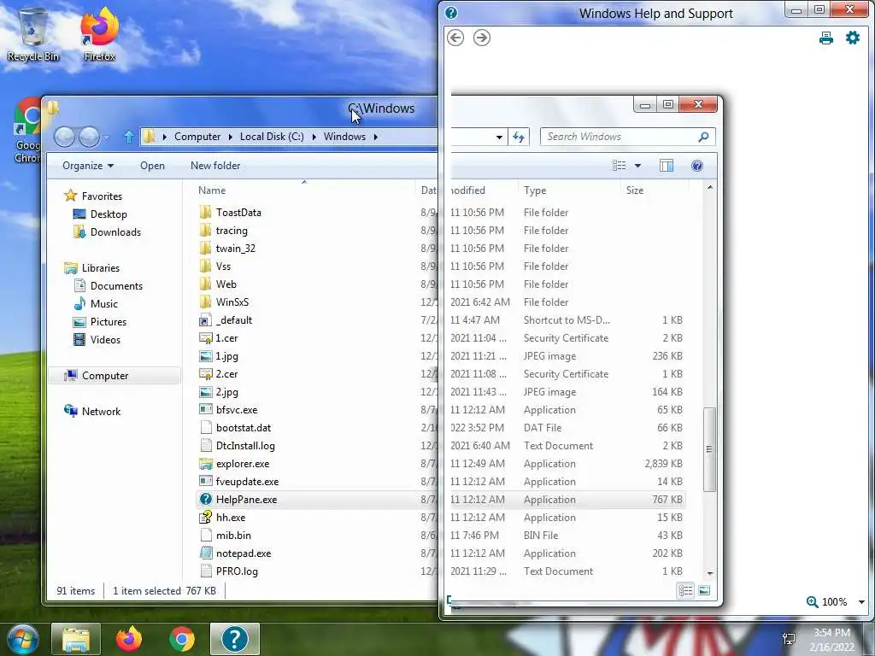
Task: Select Libraries in the navigation pane
Action: pyautogui.click(x=101, y=267)
